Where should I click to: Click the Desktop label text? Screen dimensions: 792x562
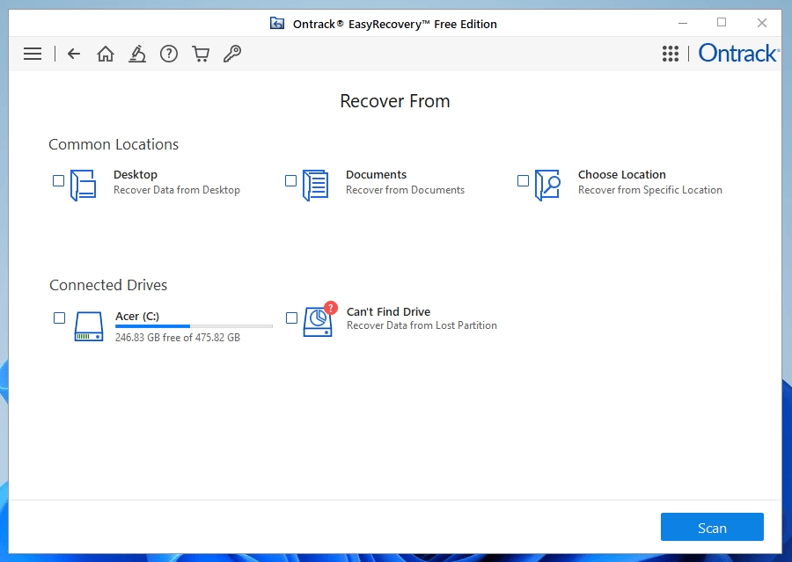point(136,175)
